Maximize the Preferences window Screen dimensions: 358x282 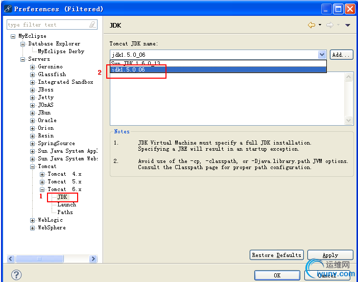tap(338, 9)
